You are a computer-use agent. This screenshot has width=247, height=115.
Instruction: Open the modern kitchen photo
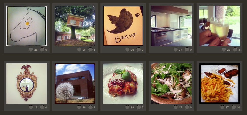click(x=171, y=26)
